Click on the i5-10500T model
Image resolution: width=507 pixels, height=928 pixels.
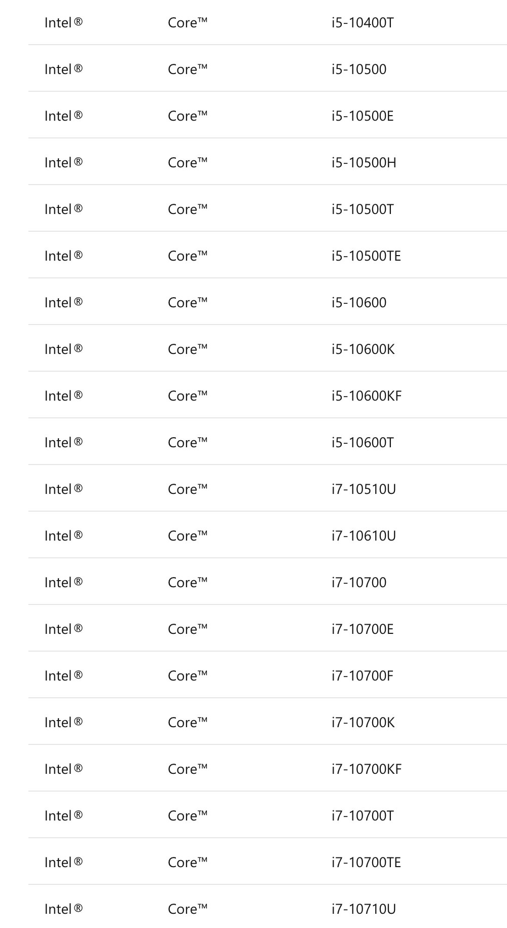(363, 209)
